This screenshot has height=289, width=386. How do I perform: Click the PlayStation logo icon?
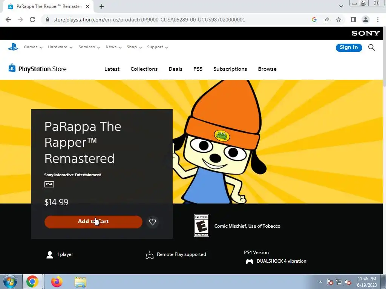tap(13, 47)
